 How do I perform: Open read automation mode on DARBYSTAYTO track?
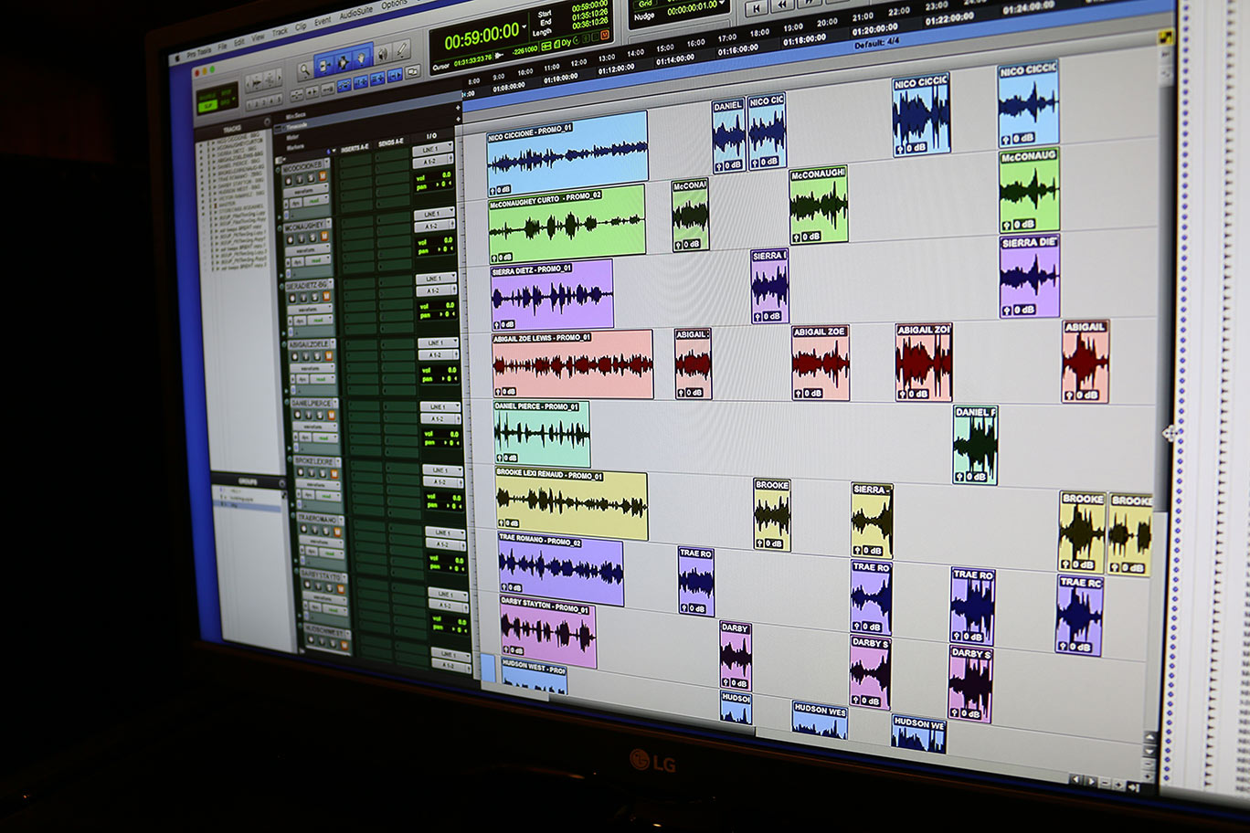(x=334, y=610)
